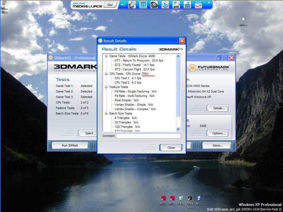Viewport: 283px width, 212px height.
Task: Click the results list scroll up arrow
Action: pyautogui.click(x=178, y=56)
